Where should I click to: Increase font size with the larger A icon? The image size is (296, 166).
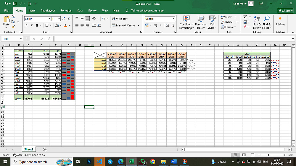[64, 19]
